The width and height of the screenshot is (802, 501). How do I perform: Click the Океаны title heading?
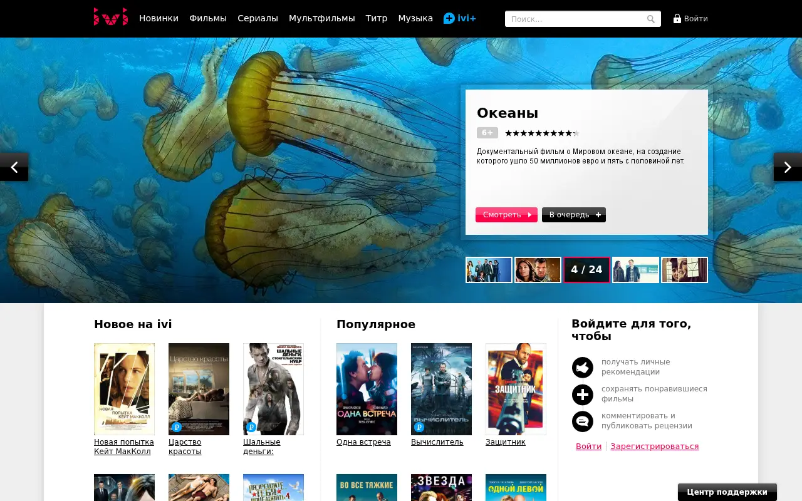508,113
